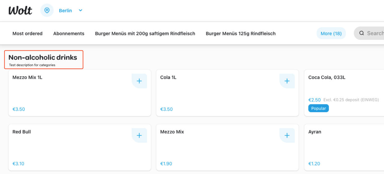Expand the Berlin city dropdown chevron
The image size is (384, 174).
click(80, 11)
